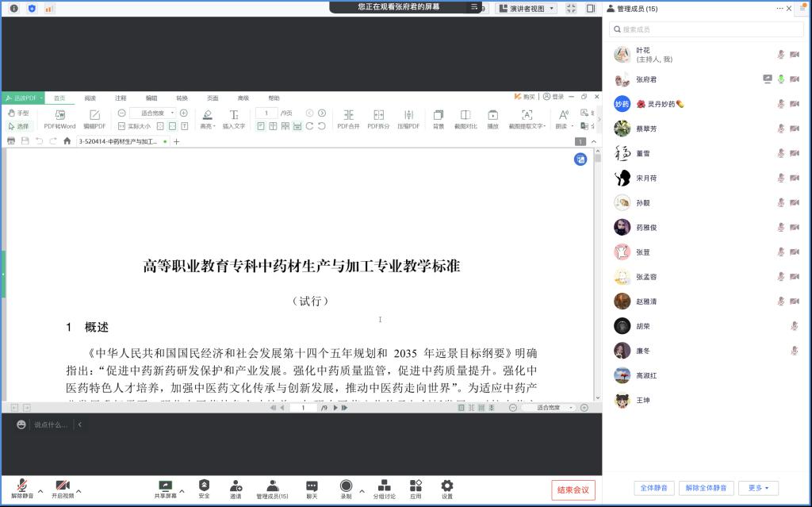Screen dimensions: 812x507
Task: Click the 搜索成员 search field
Action: coord(706,29)
